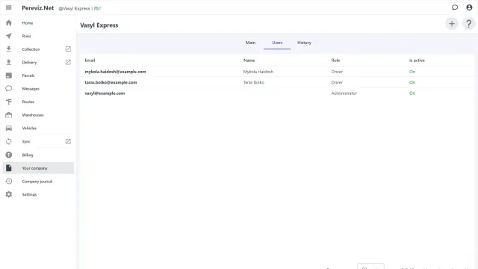Open Collection in external window icon

tap(68, 49)
